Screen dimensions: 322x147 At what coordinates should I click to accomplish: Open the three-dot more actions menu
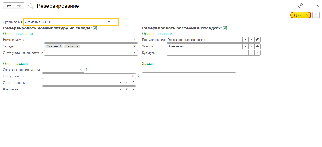[309, 6]
